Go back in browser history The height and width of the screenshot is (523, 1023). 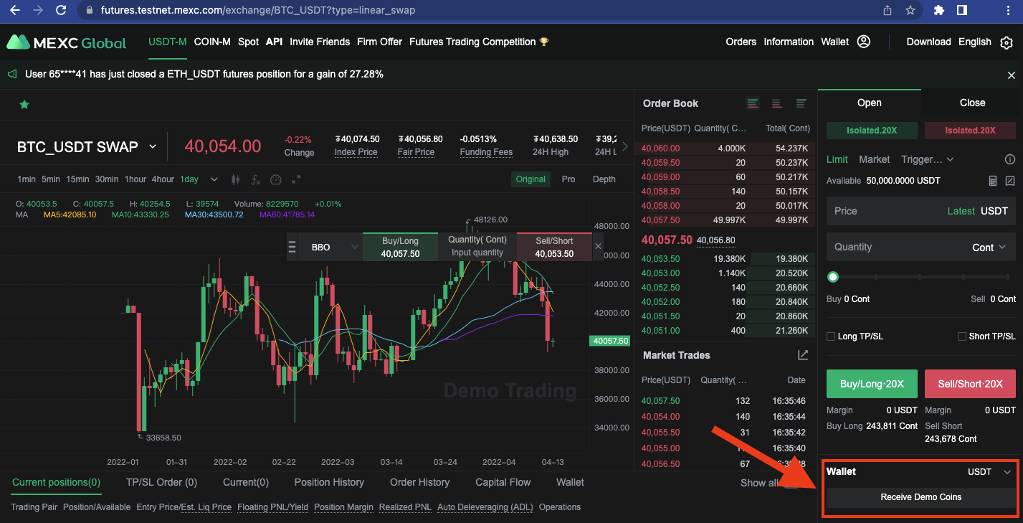pyautogui.click(x=14, y=10)
